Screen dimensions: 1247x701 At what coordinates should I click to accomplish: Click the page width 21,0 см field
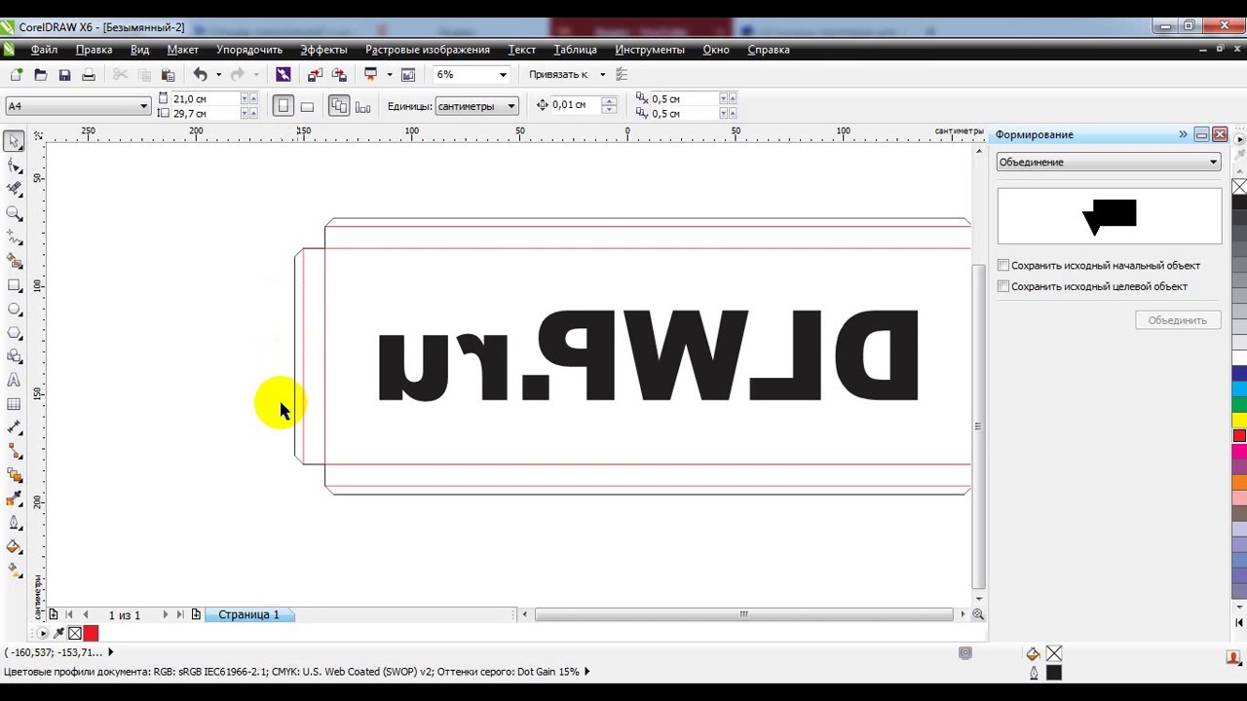tap(205, 98)
